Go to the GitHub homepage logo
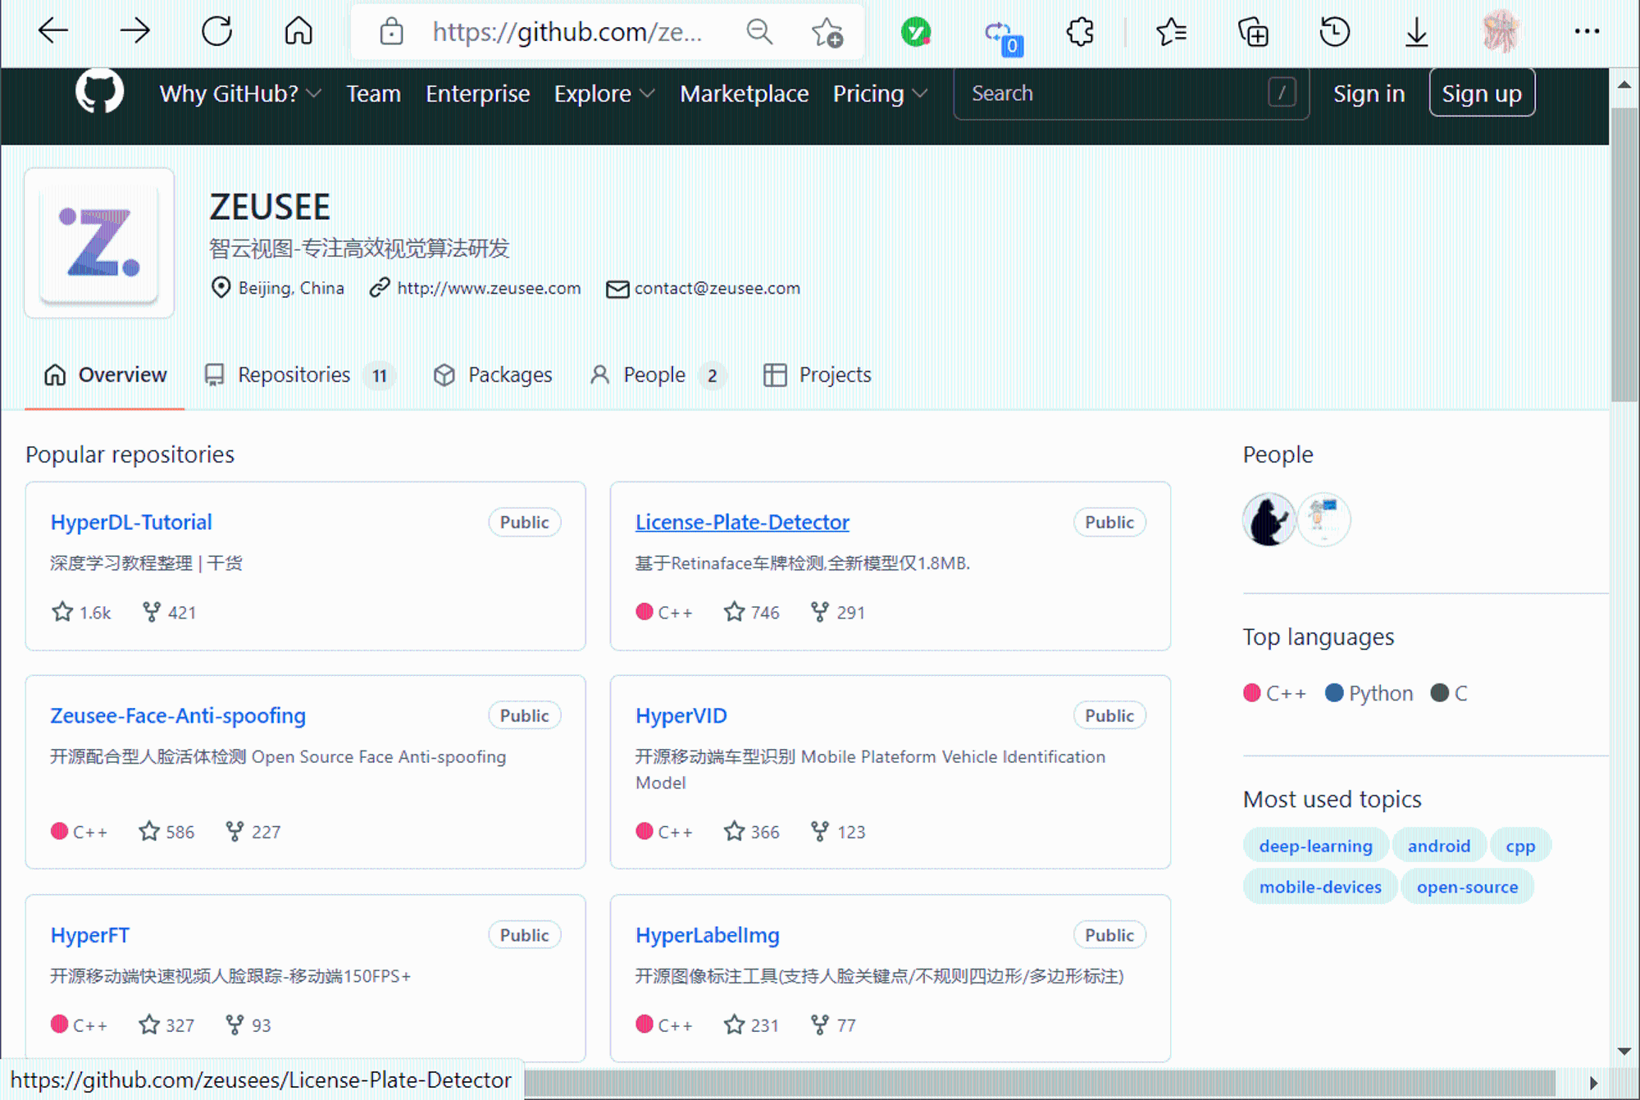The width and height of the screenshot is (1640, 1100). (99, 92)
